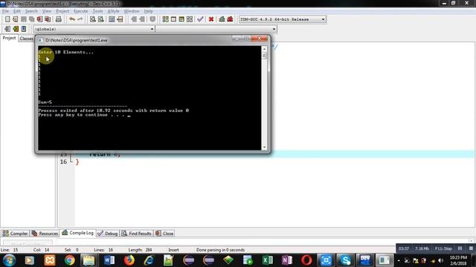
Task: Click the Save All toolbar icon
Action: pyautogui.click(x=31, y=19)
